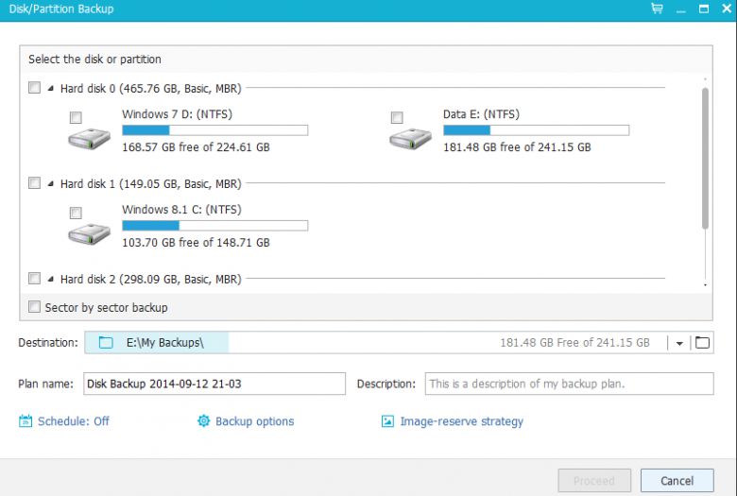The height and width of the screenshot is (496, 737).
Task: Click 'Hard disk 0 (465.76 GB, Basic, MBR)' label
Action: 150,89
